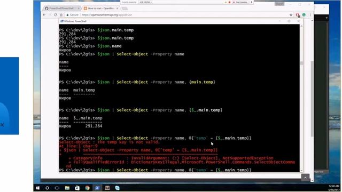
Task: Click the Windows PowerShell title bar icon
Action: tap(62, 21)
